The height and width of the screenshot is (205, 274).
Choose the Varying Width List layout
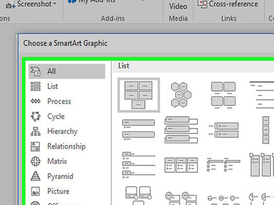click(266, 130)
